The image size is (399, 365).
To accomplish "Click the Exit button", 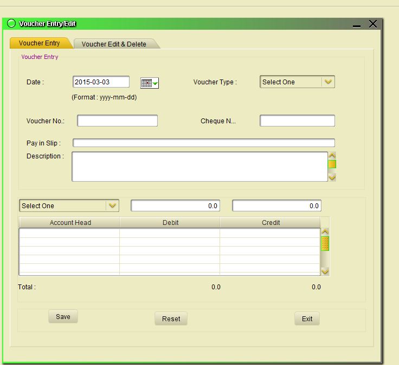I will [x=307, y=318].
